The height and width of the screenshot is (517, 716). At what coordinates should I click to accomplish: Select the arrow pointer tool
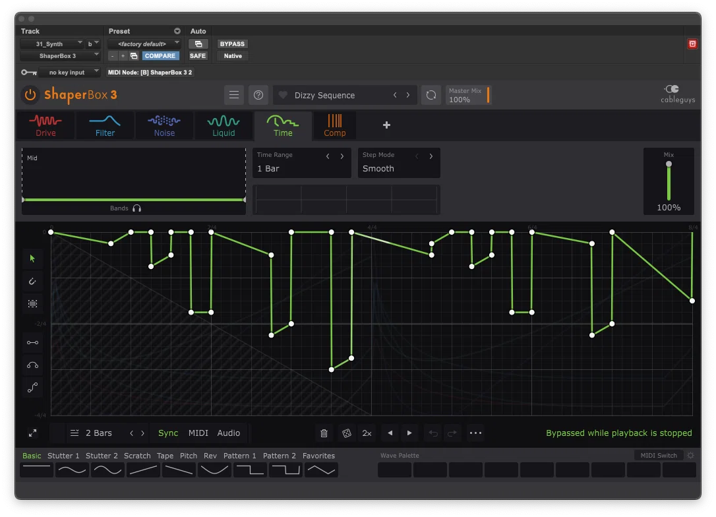(x=32, y=258)
